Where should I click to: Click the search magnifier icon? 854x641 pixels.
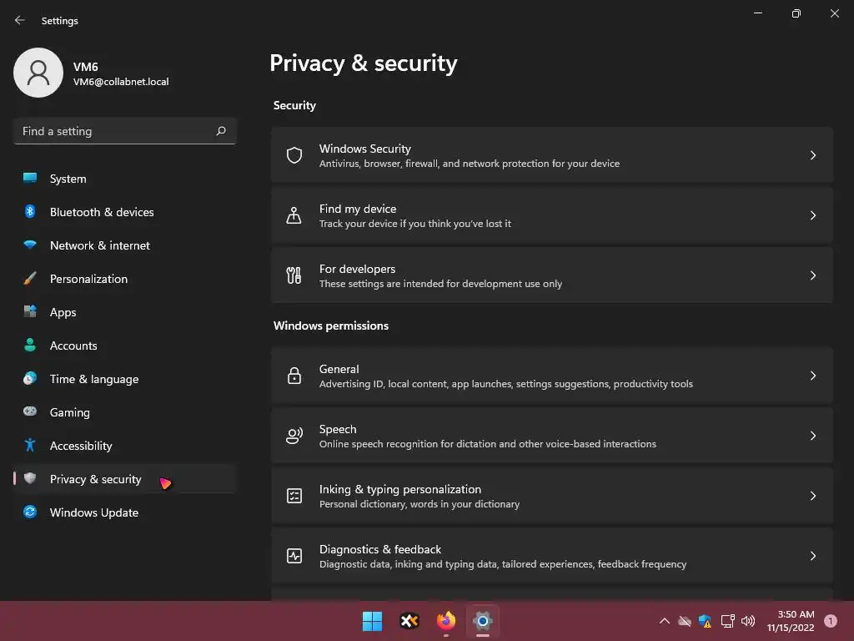click(221, 131)
